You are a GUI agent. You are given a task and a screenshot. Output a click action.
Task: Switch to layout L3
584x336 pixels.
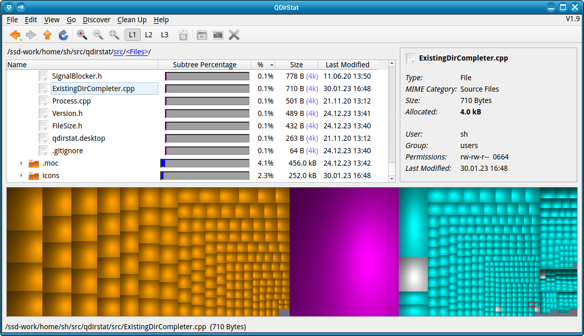pyautogui.click(x=164, y=35)
